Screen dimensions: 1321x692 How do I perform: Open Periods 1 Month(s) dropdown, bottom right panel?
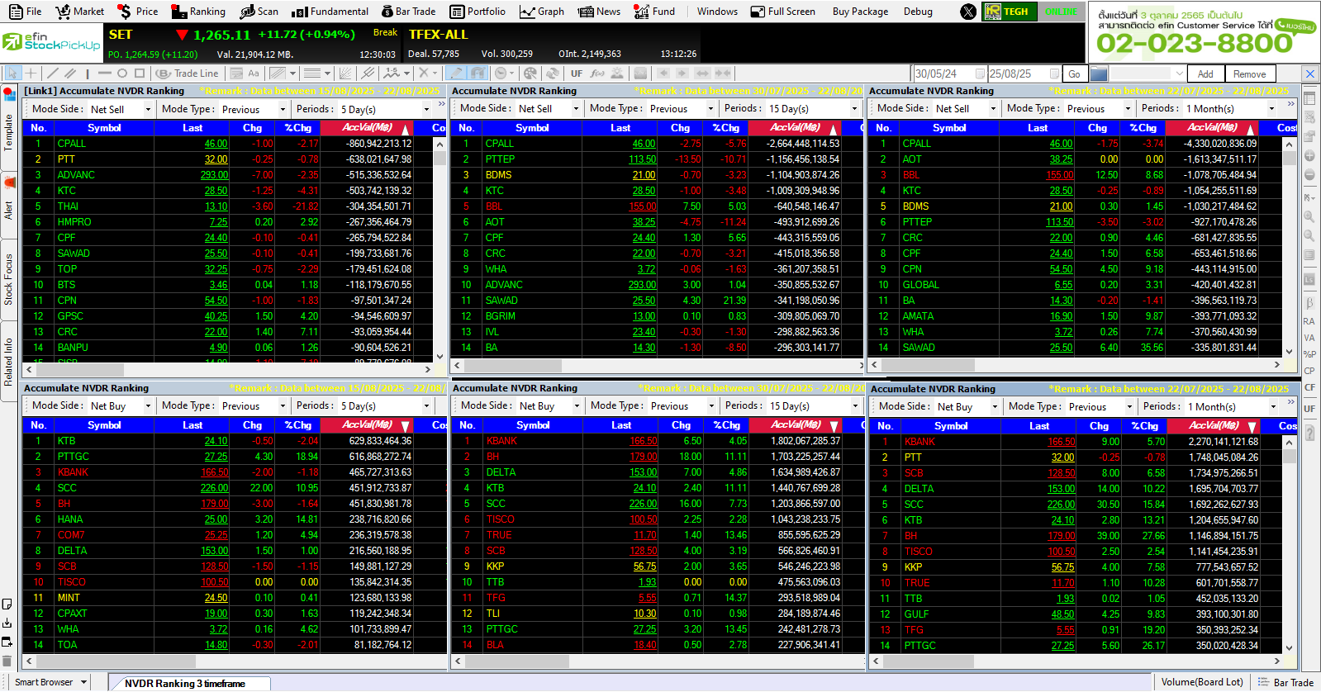tap(1273, 407)
